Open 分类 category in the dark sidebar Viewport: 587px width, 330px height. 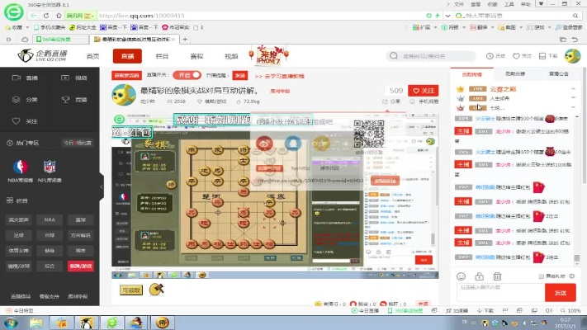click(25, 100)
